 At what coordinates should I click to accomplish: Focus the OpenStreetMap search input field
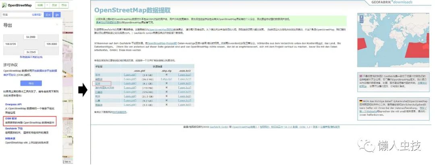click(22, 15)
